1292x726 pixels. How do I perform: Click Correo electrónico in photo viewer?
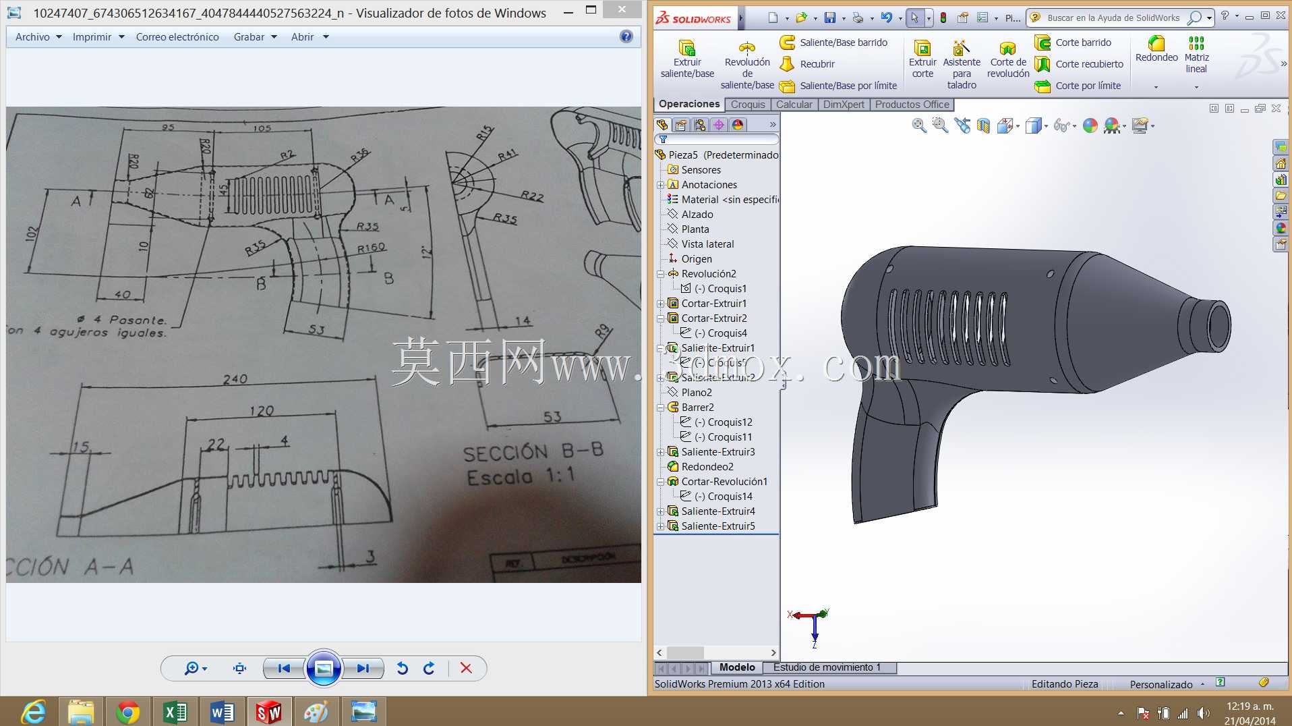[x=177, y=37]
